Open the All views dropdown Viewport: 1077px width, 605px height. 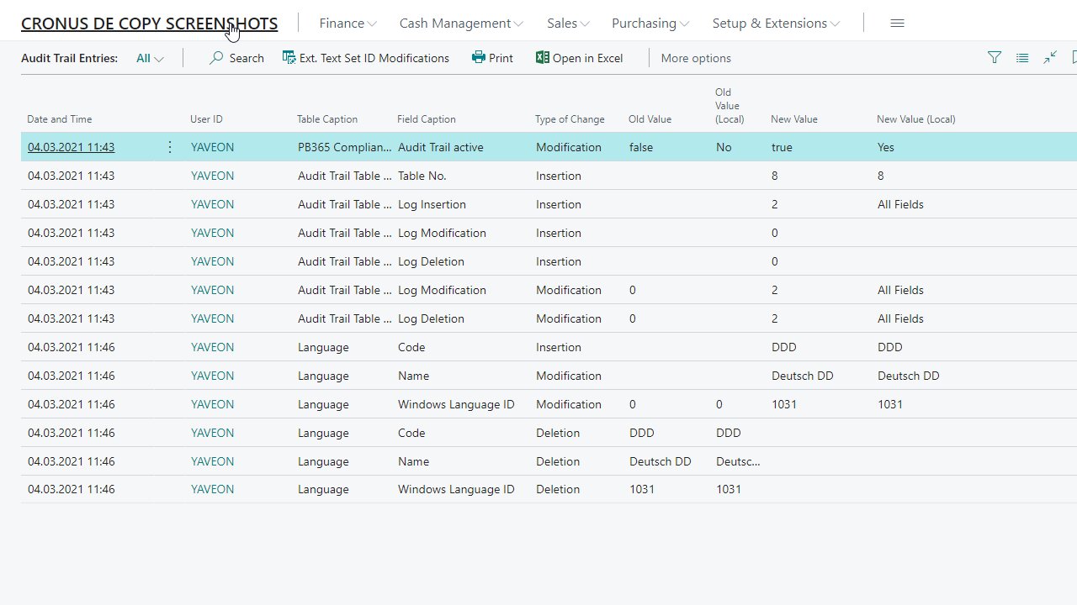tap(150, 58)
